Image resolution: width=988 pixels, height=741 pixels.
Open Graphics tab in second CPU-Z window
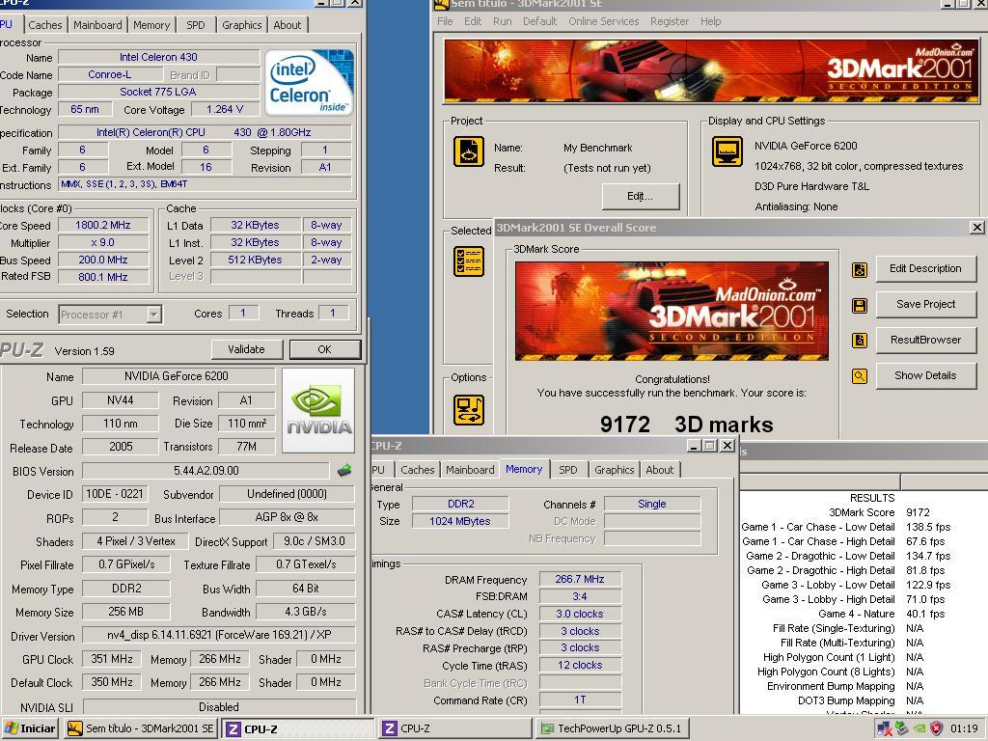(615, 470)
